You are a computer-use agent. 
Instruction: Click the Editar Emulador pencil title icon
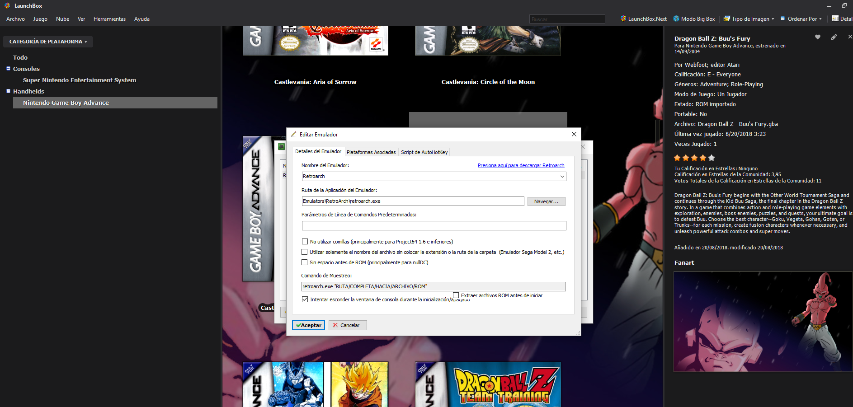(294, 134)
